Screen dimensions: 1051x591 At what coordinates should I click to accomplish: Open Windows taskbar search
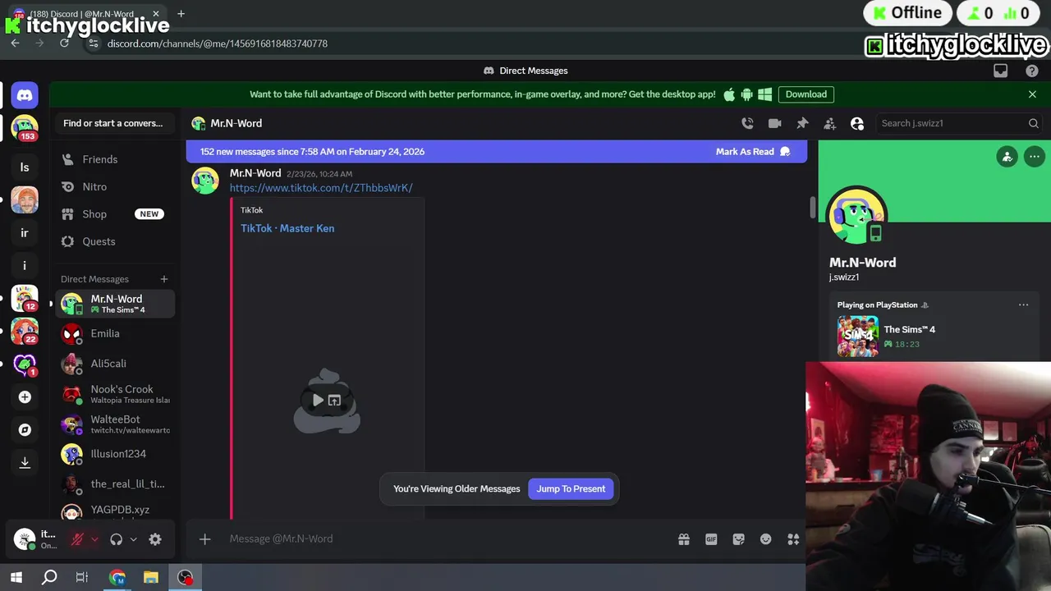[x=49, y=578]
